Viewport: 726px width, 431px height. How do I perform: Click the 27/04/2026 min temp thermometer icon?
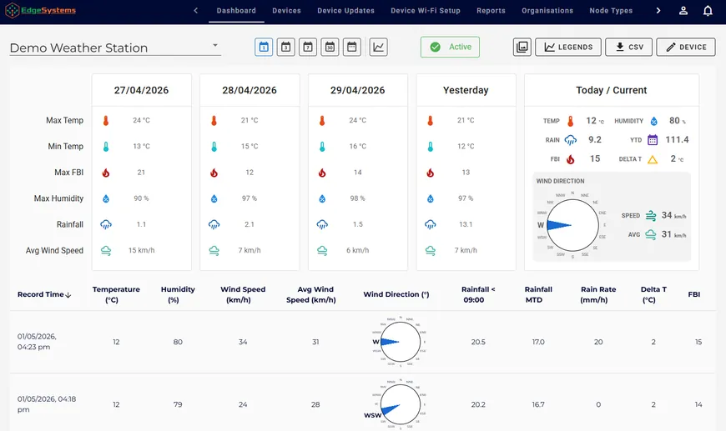(x=106, y=147)
